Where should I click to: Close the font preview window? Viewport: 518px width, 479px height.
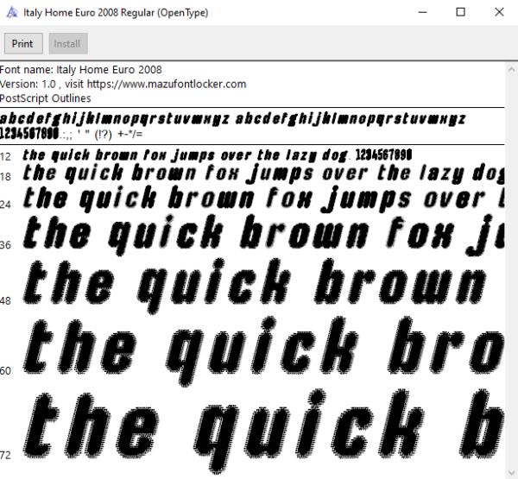(x=499, y=13)
